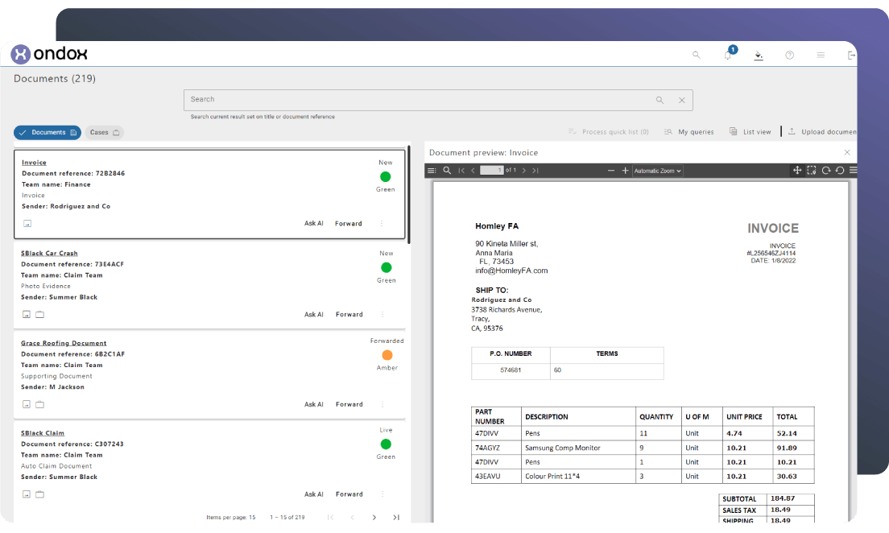
Task: Open the Grace Roofing Document link
Action: click(x=64, y=343)
